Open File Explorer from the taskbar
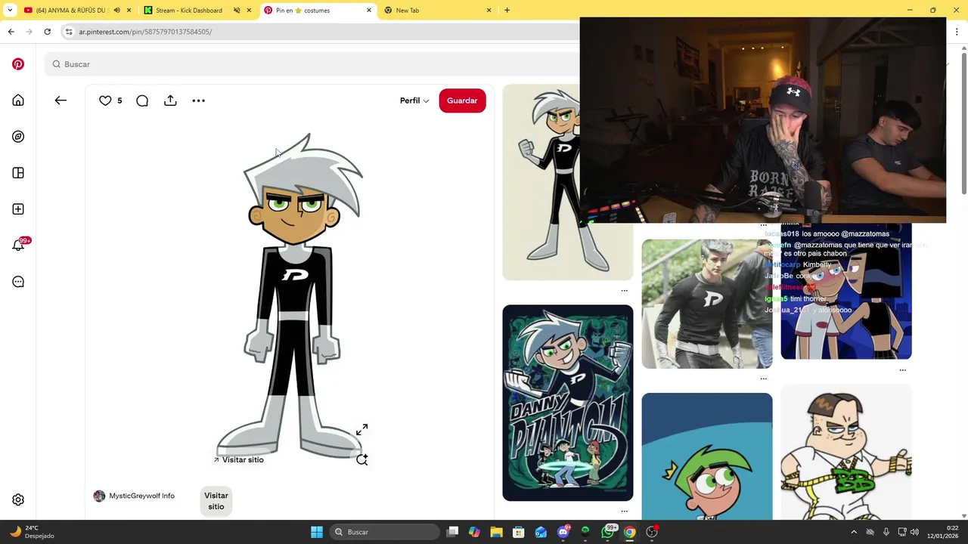The image size is (968, 544). tap(496, 532)
